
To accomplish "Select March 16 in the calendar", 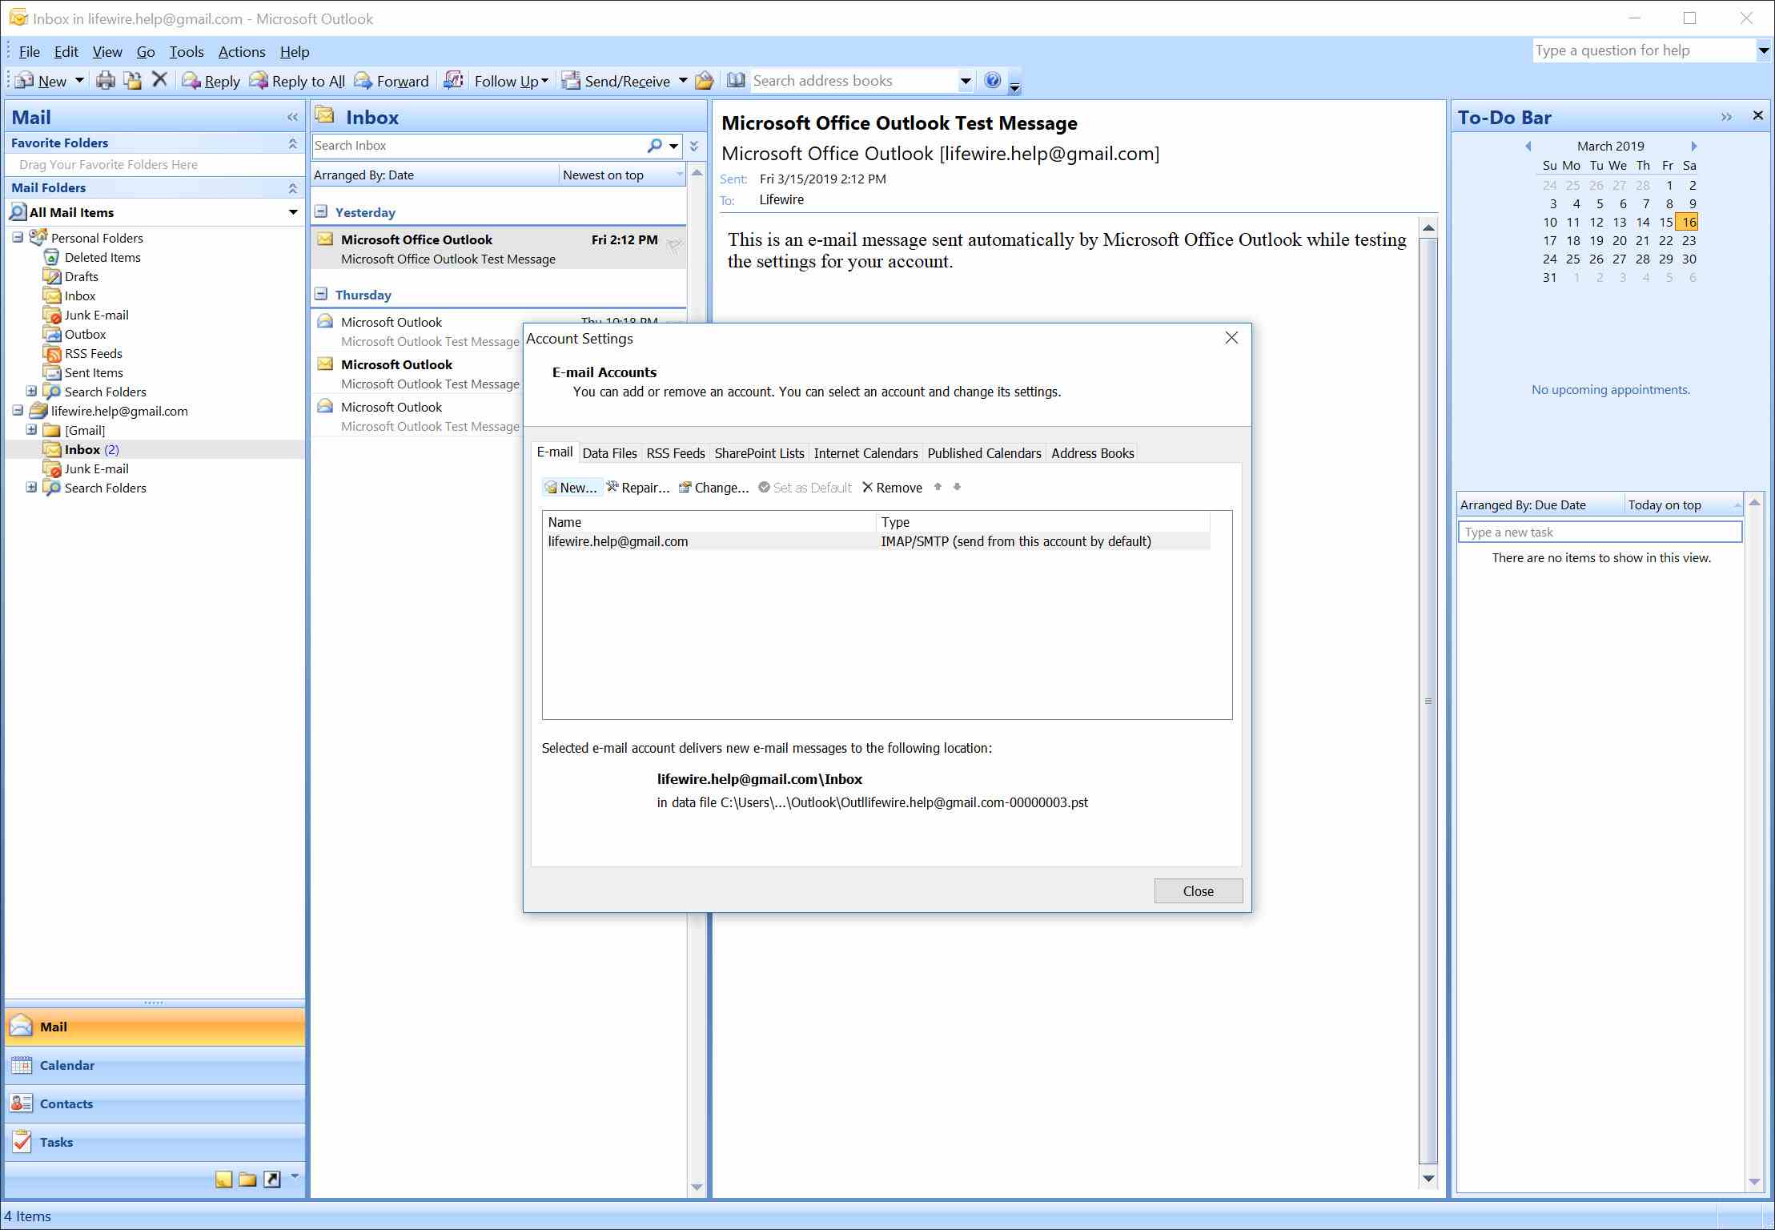I will tap(1688, 222).
